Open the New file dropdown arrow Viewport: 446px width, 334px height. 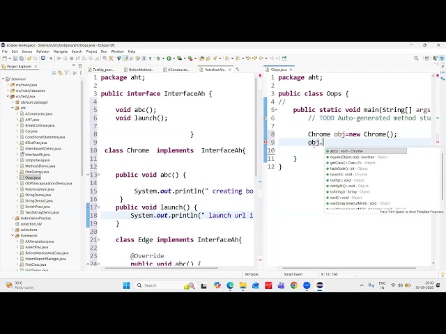tap(10, 58)
